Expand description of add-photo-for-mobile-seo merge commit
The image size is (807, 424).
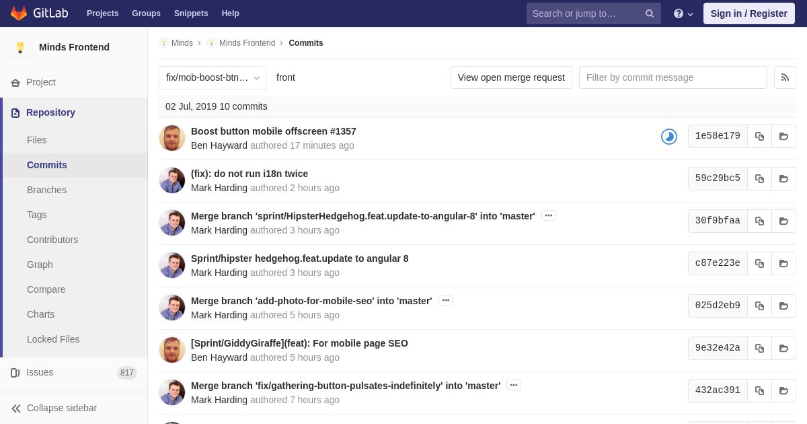[446, 300]
